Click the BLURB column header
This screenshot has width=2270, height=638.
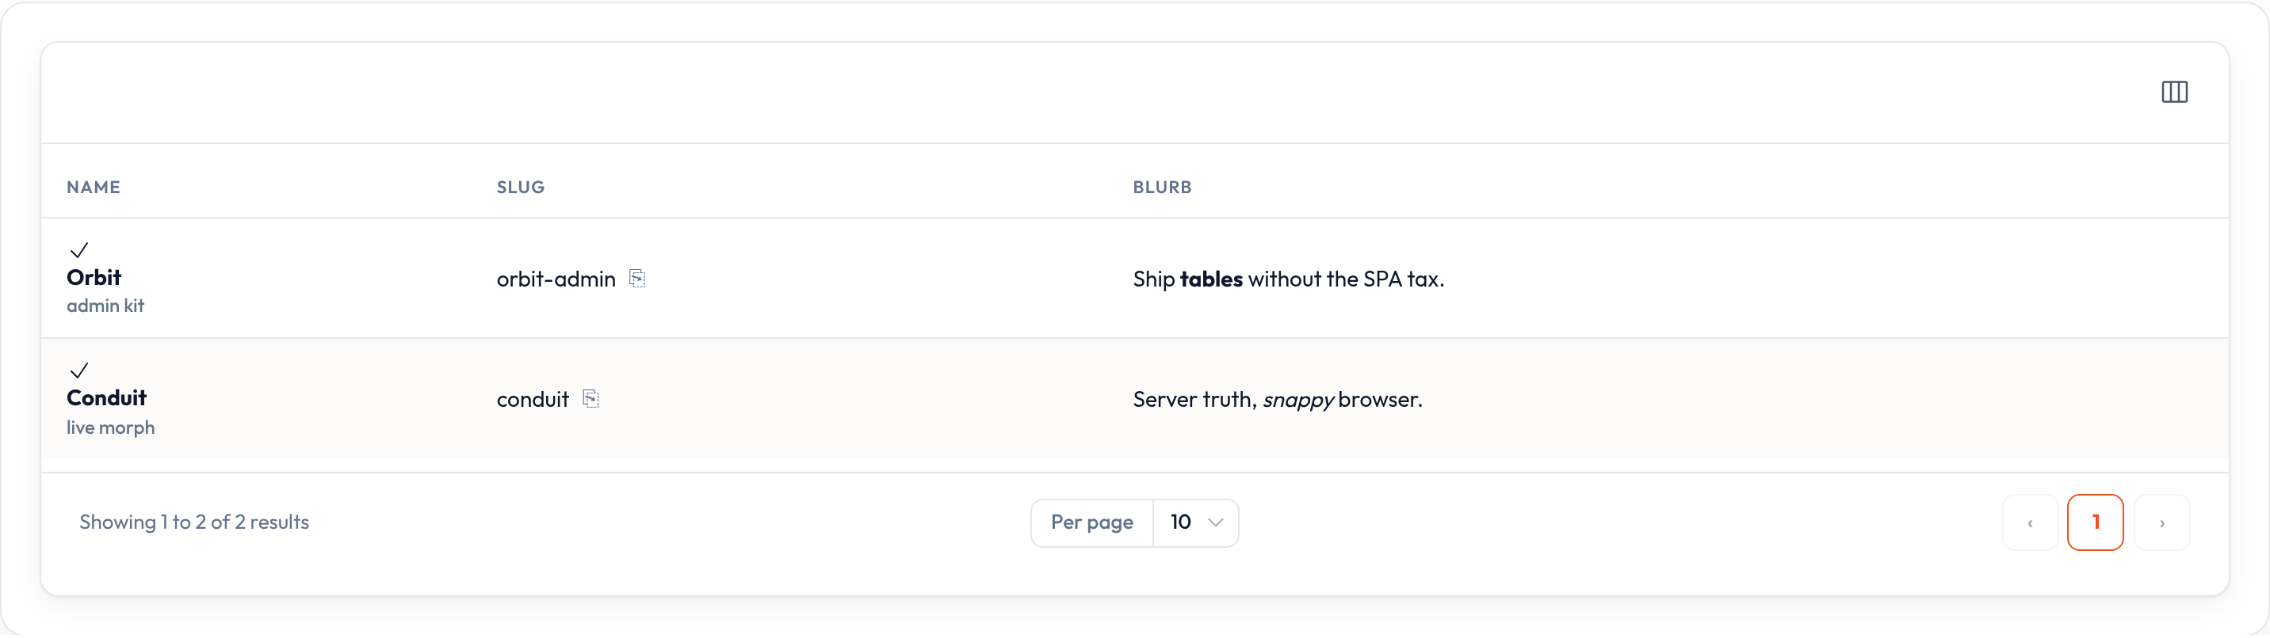click(1162, 188)
